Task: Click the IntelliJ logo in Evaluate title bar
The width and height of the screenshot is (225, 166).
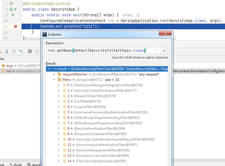Action: pos(45,34)
